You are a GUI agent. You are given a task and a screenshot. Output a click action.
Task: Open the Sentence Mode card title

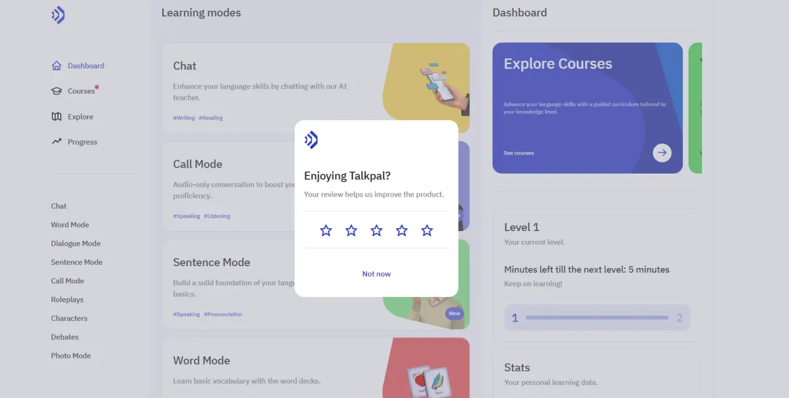[211, 262]
